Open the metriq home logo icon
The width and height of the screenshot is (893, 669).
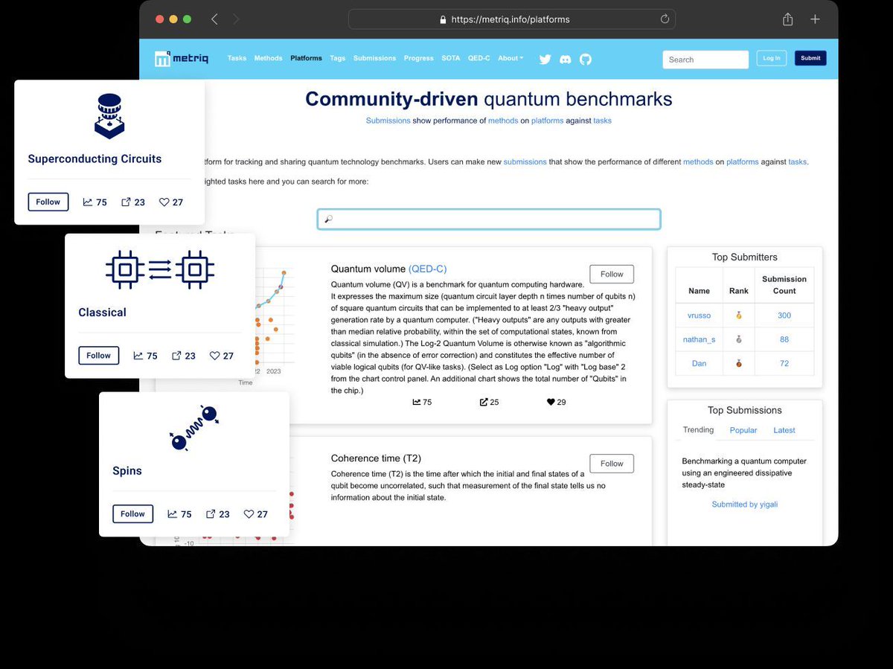[162, 57]
